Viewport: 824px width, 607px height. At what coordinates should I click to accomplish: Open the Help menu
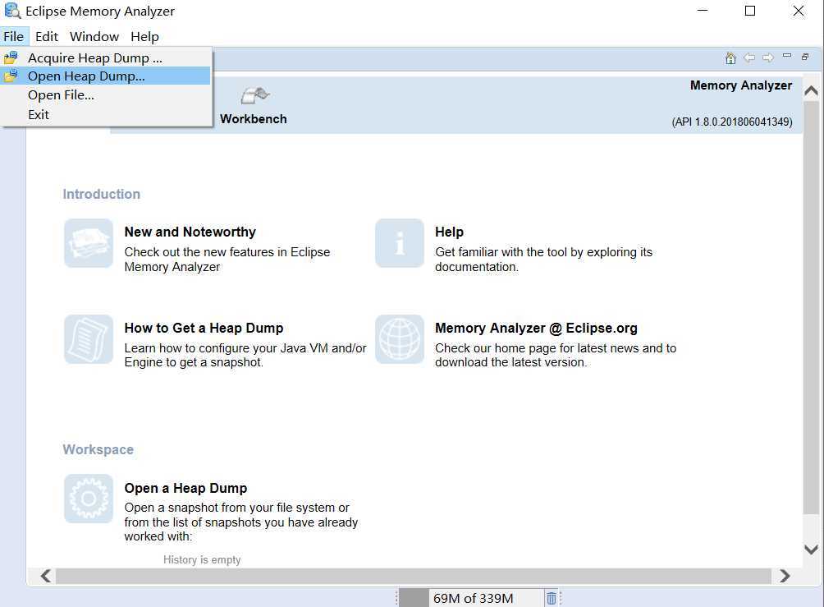tap(144, 37)
